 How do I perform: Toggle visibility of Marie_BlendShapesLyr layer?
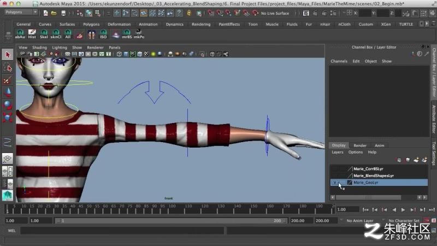click(x=335, y=175)
